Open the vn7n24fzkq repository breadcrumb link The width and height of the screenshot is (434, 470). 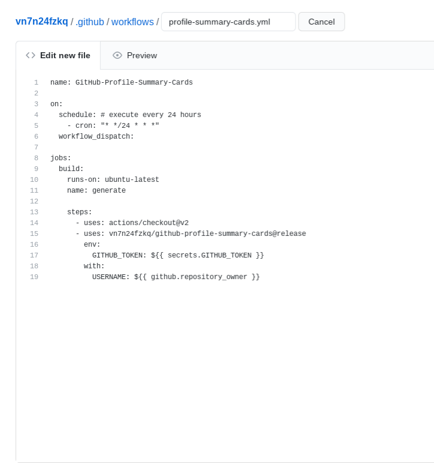(42, 22)
